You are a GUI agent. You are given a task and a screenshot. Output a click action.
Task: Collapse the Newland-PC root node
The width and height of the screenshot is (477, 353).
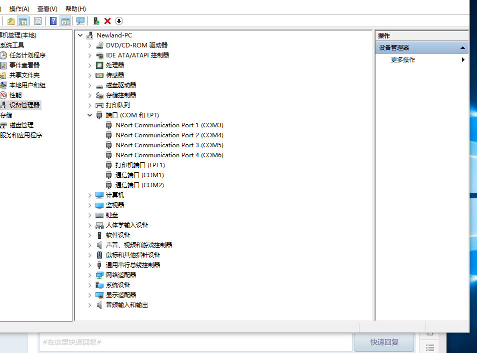[80, 35]
